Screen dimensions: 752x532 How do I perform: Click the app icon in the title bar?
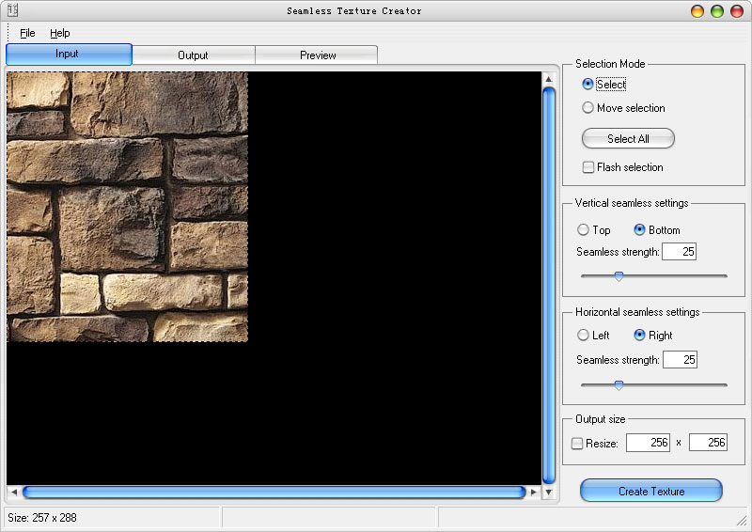click(x=13, y=10)
